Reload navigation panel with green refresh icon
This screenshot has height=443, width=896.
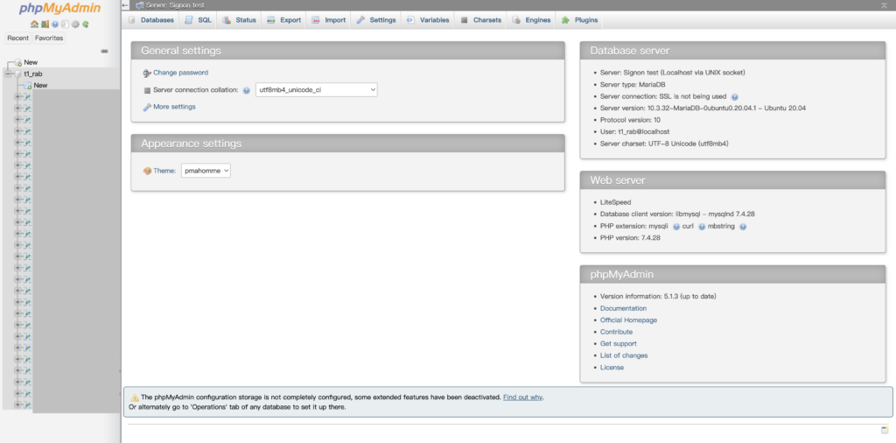click(86, 25)
